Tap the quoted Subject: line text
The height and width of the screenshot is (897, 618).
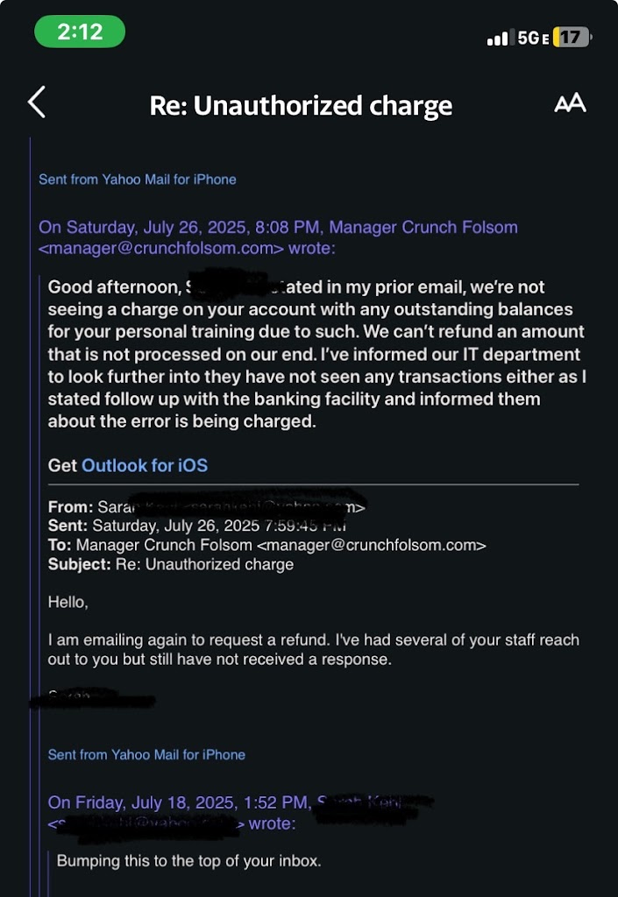(x=204, y=564)
